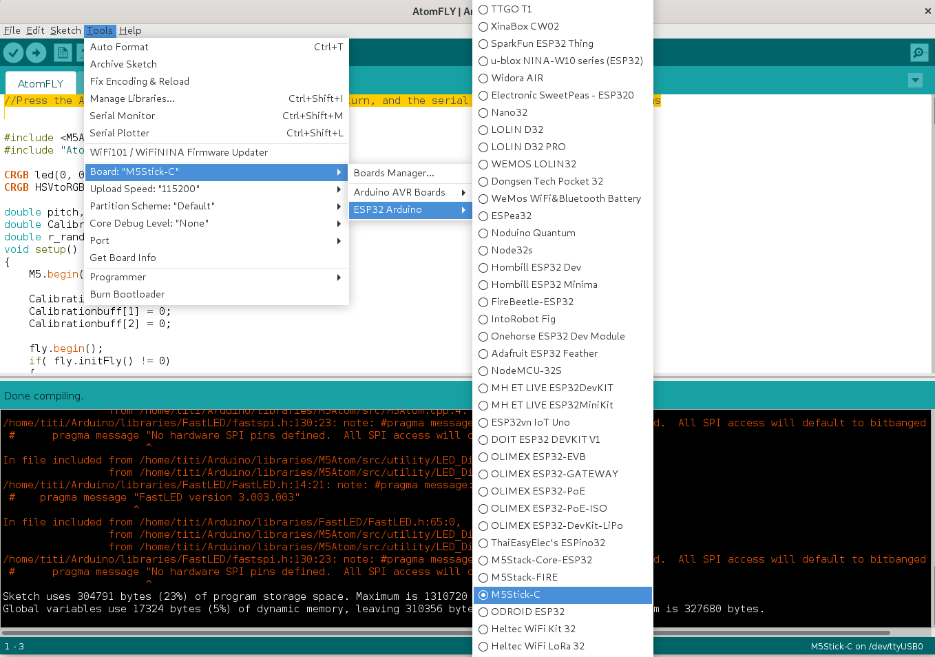
Task: Click Get Board Info
Action: pos(123,258)
